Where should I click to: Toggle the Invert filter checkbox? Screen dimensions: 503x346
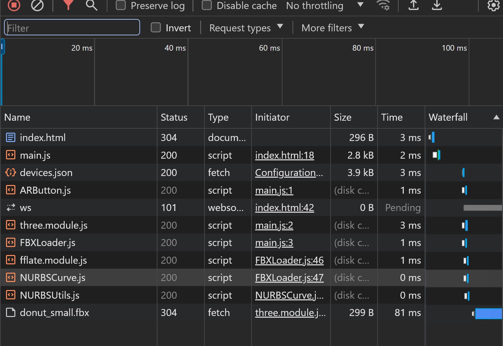point(156,28)
